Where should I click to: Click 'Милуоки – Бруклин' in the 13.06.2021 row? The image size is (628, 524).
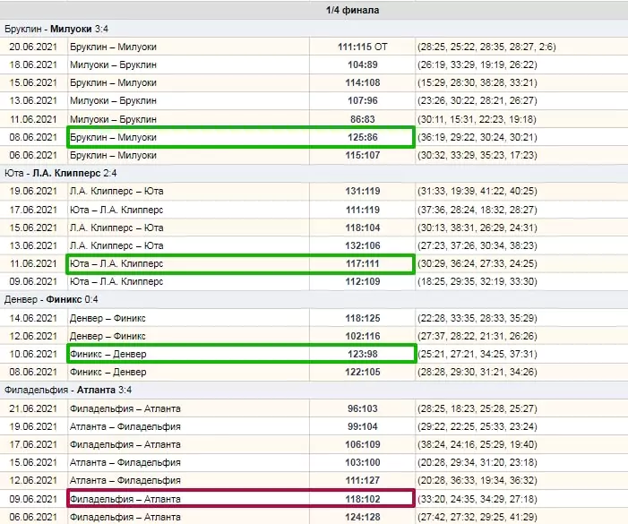[x=113, y=100]
